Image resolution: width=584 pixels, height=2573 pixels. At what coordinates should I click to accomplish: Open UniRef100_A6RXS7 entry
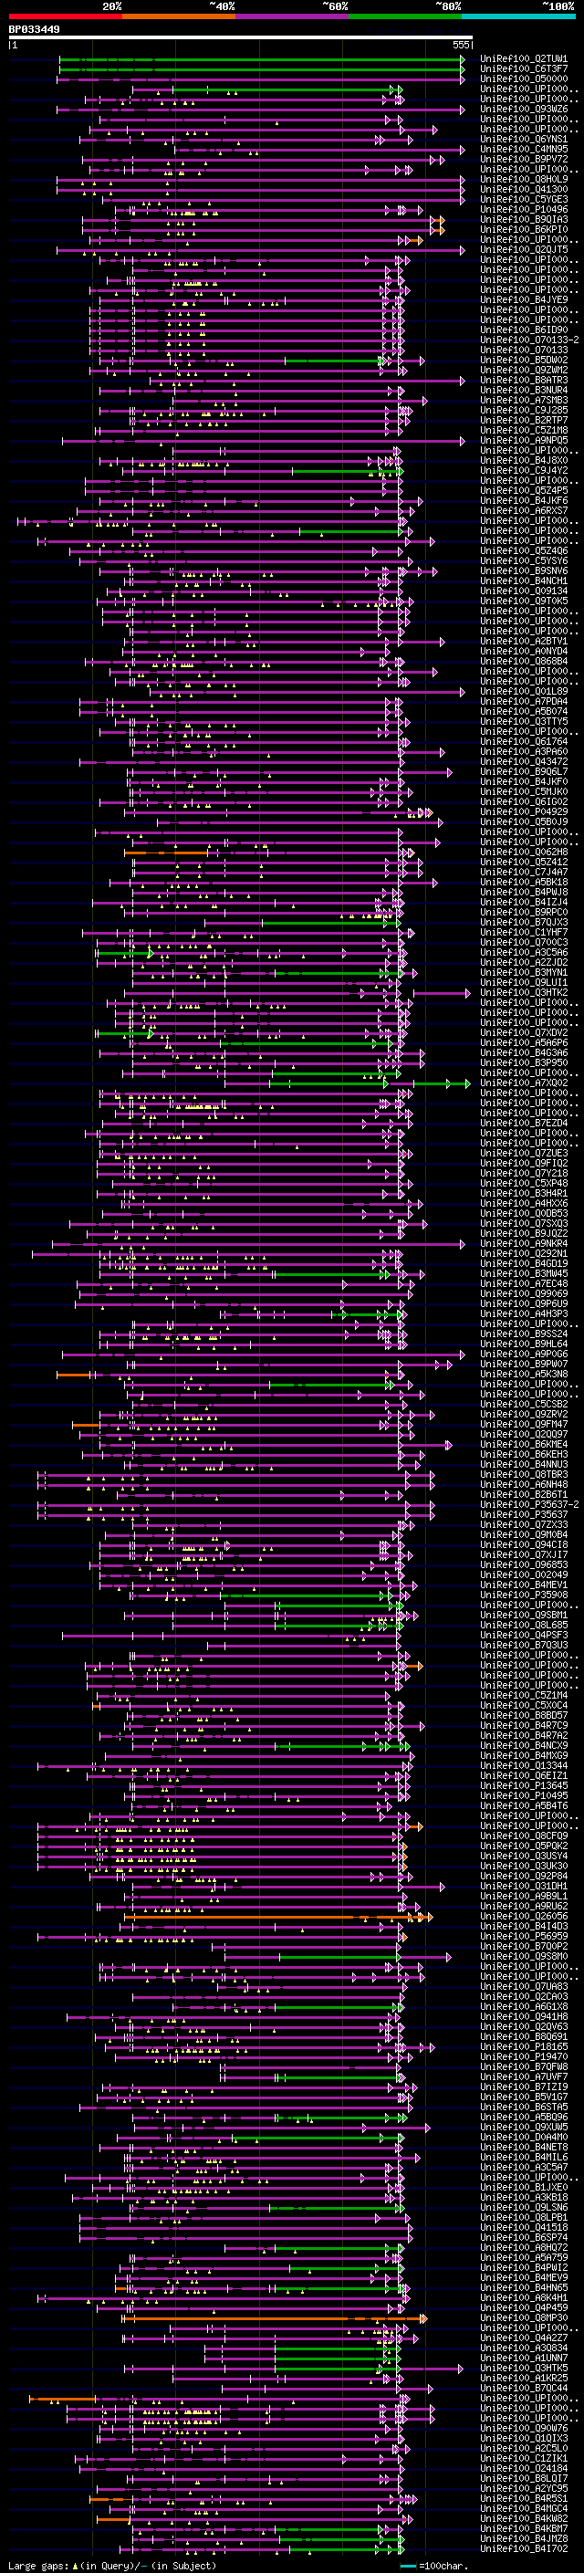coord(523,510)
